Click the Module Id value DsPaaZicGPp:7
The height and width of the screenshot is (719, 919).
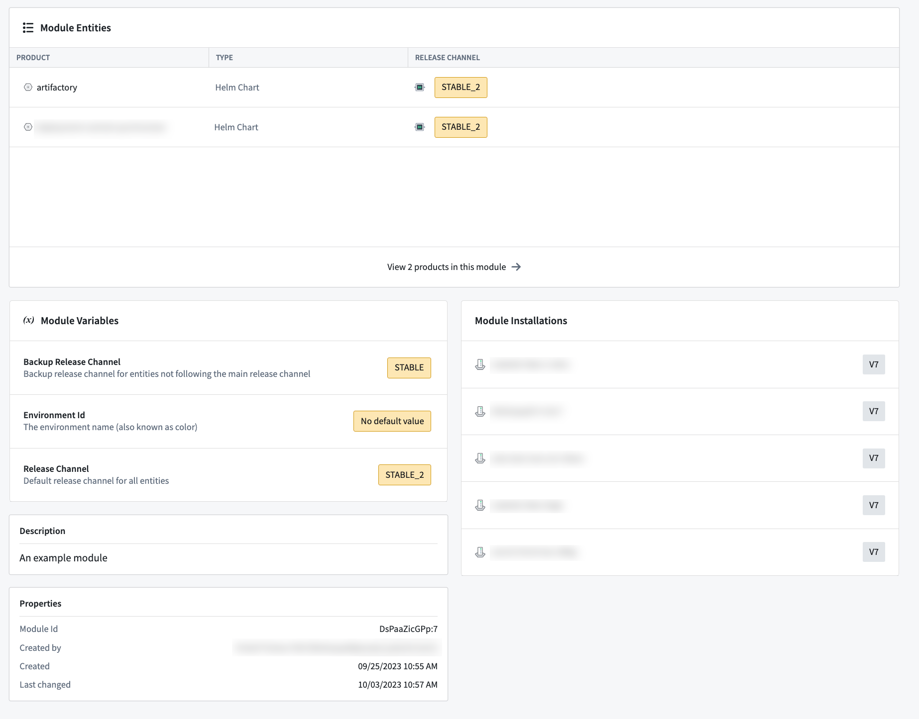coord(408,629)
